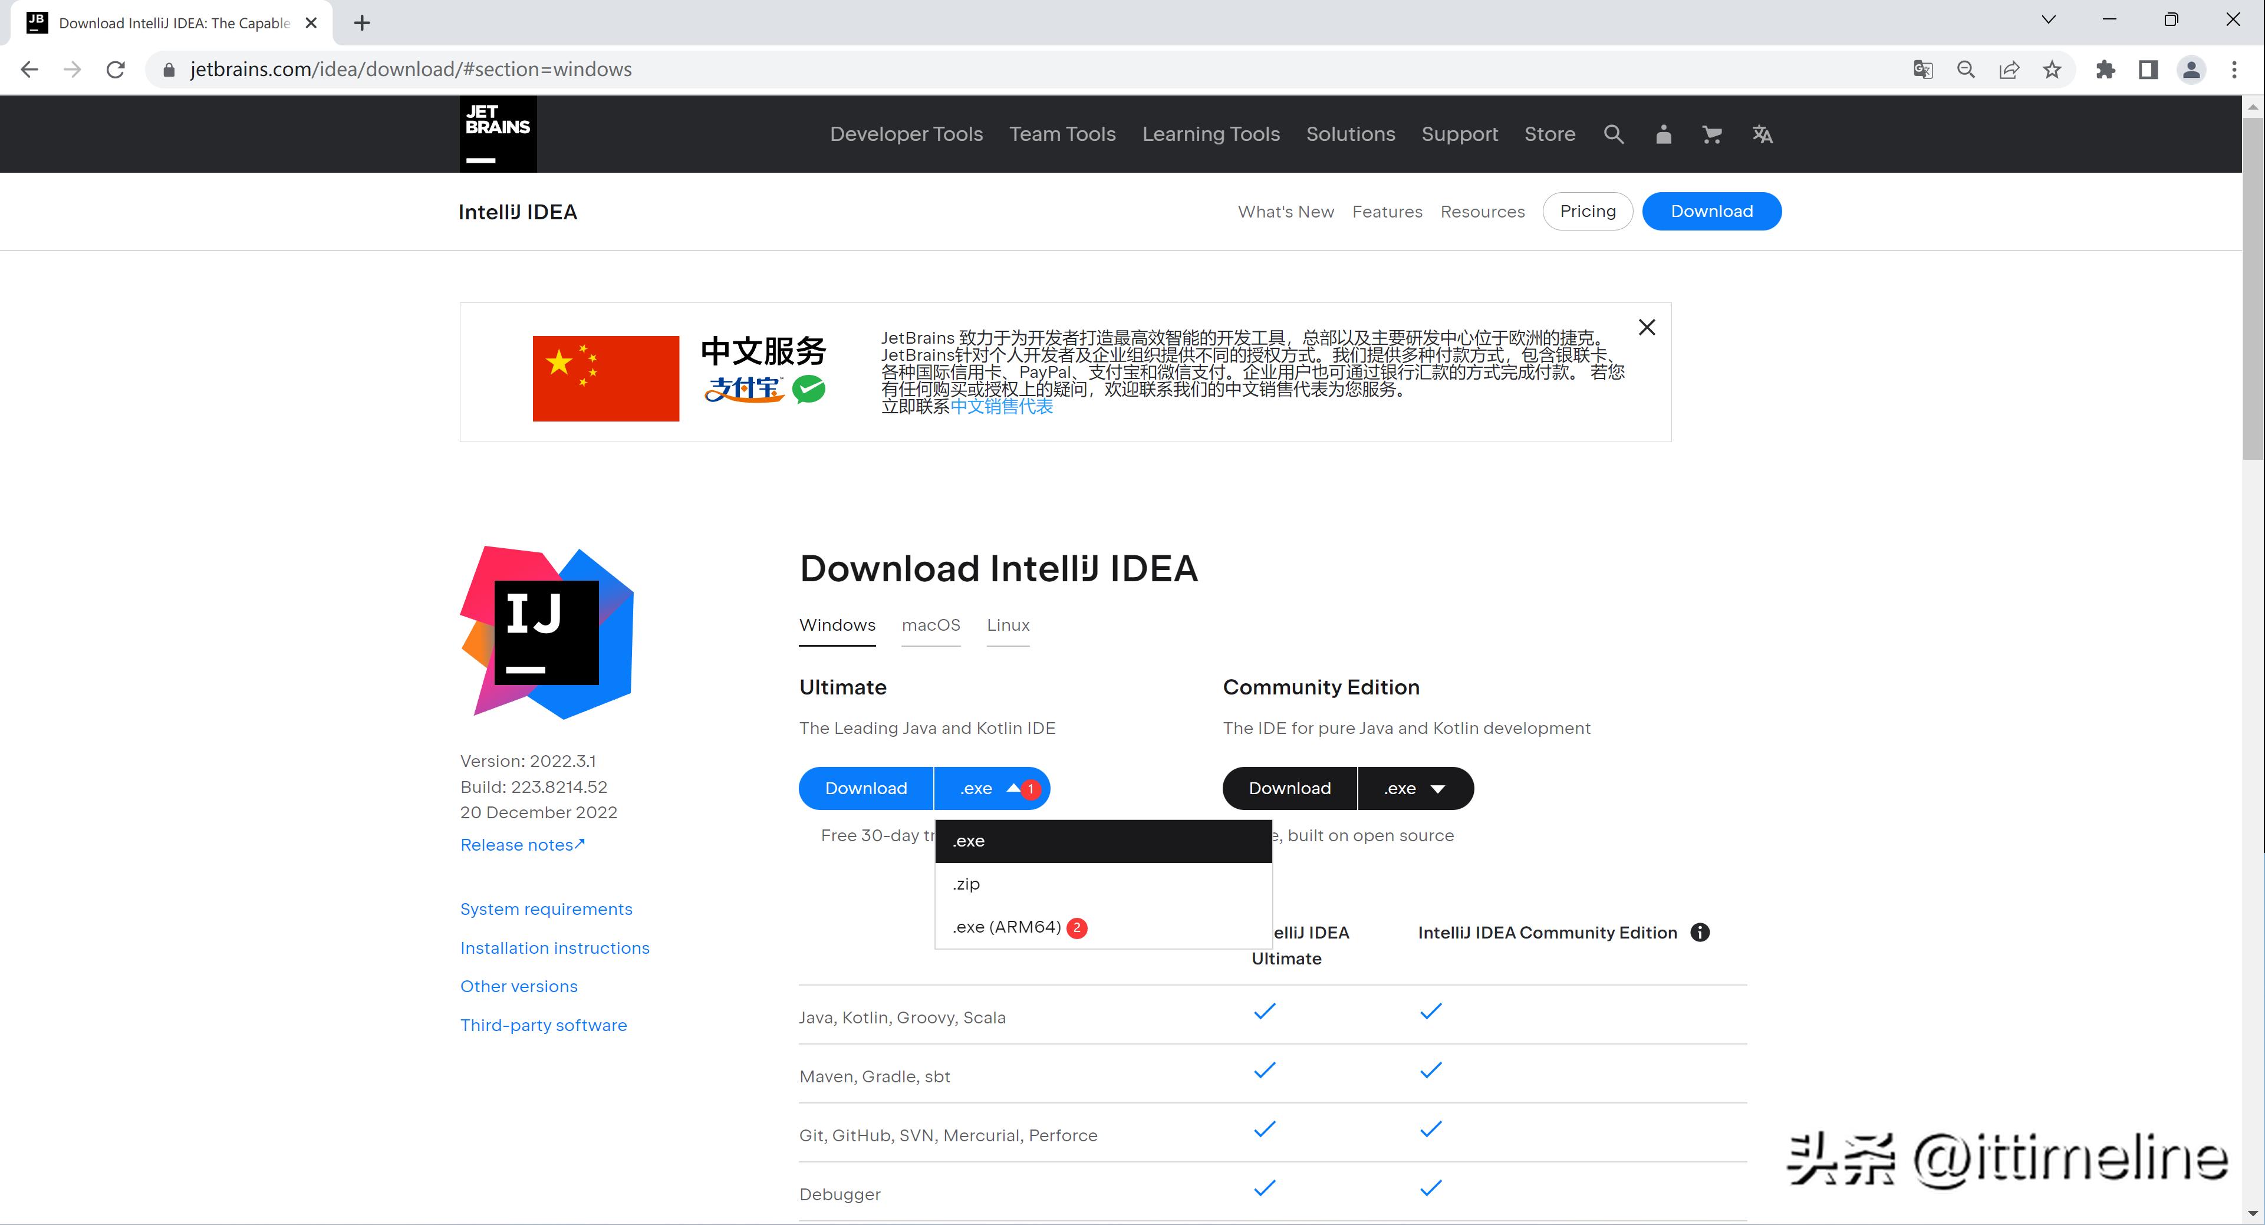Switch to the macOS tab
The height and width of the screenshot is (1225, 2265).
point(931,625)
